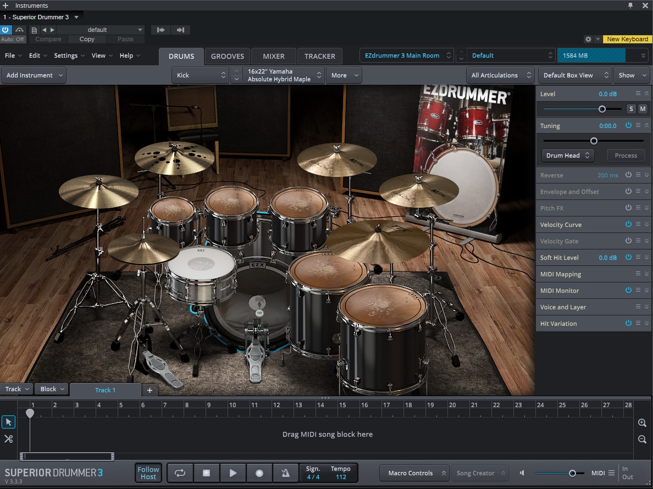Viewport: 653px width, 489px height.
Task: Select the scissors cut tool
Action: [x=9, y=438]
